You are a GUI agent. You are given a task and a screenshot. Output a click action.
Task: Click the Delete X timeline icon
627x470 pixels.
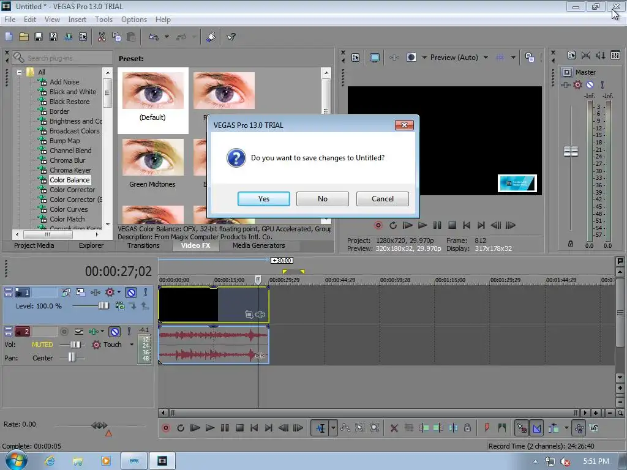tap(394, 428)
